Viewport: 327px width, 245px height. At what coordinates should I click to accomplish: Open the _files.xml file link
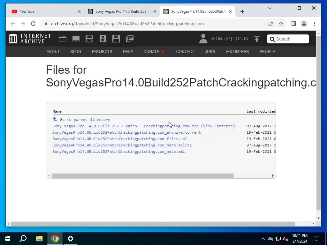pos(120,139)
